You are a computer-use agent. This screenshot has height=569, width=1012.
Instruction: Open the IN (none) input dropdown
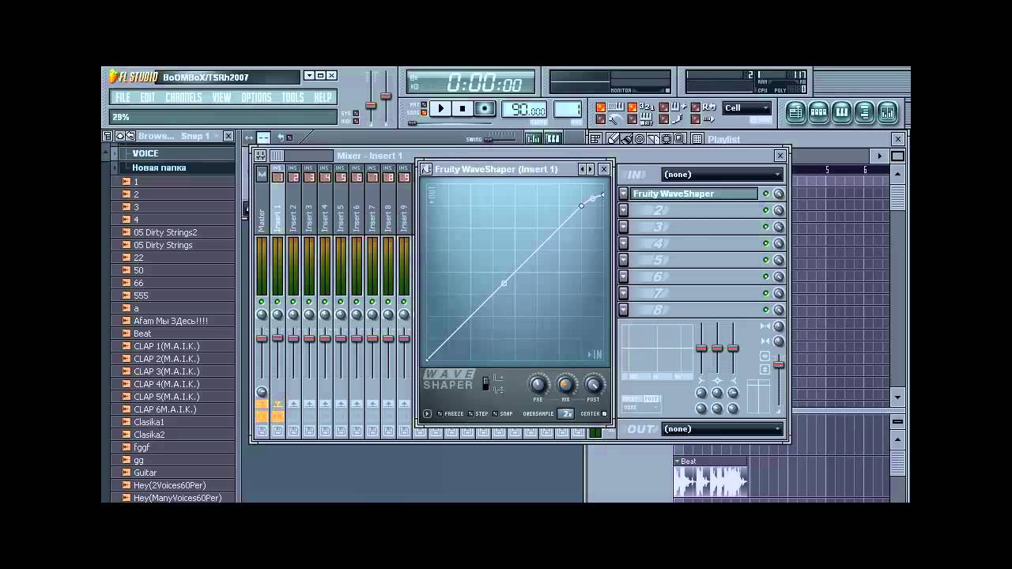723,175
